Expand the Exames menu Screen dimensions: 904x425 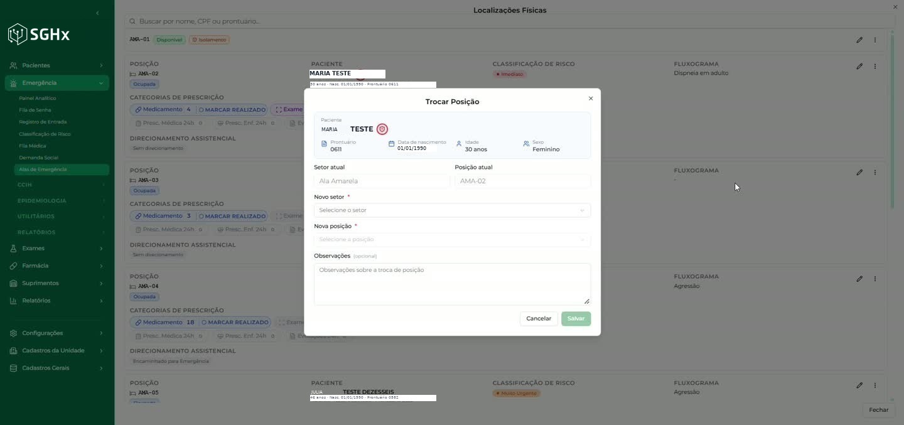tap(101, 249)
